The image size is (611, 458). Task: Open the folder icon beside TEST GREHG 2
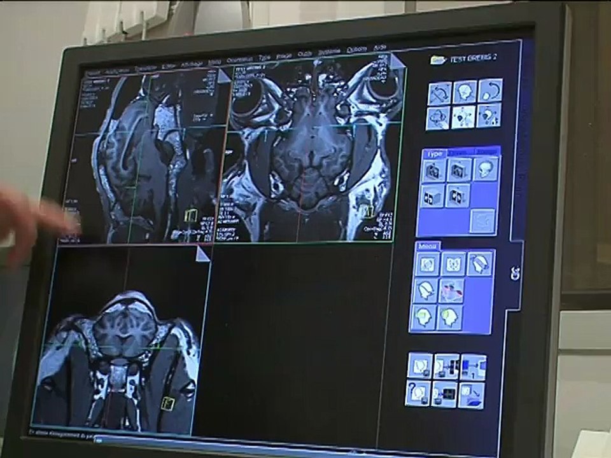(x=438, y=60)
